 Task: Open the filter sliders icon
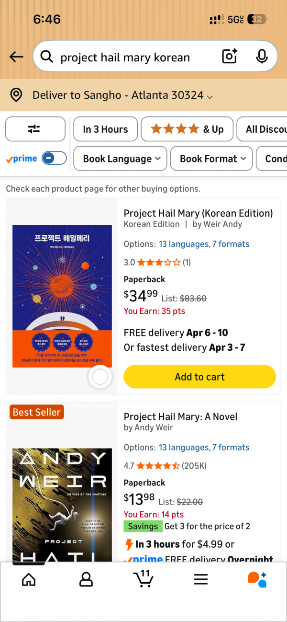tap(35, 129)
